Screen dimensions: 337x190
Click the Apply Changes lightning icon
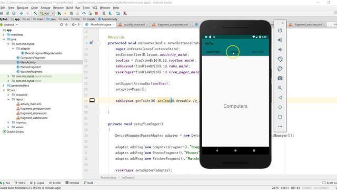point(65,13)
